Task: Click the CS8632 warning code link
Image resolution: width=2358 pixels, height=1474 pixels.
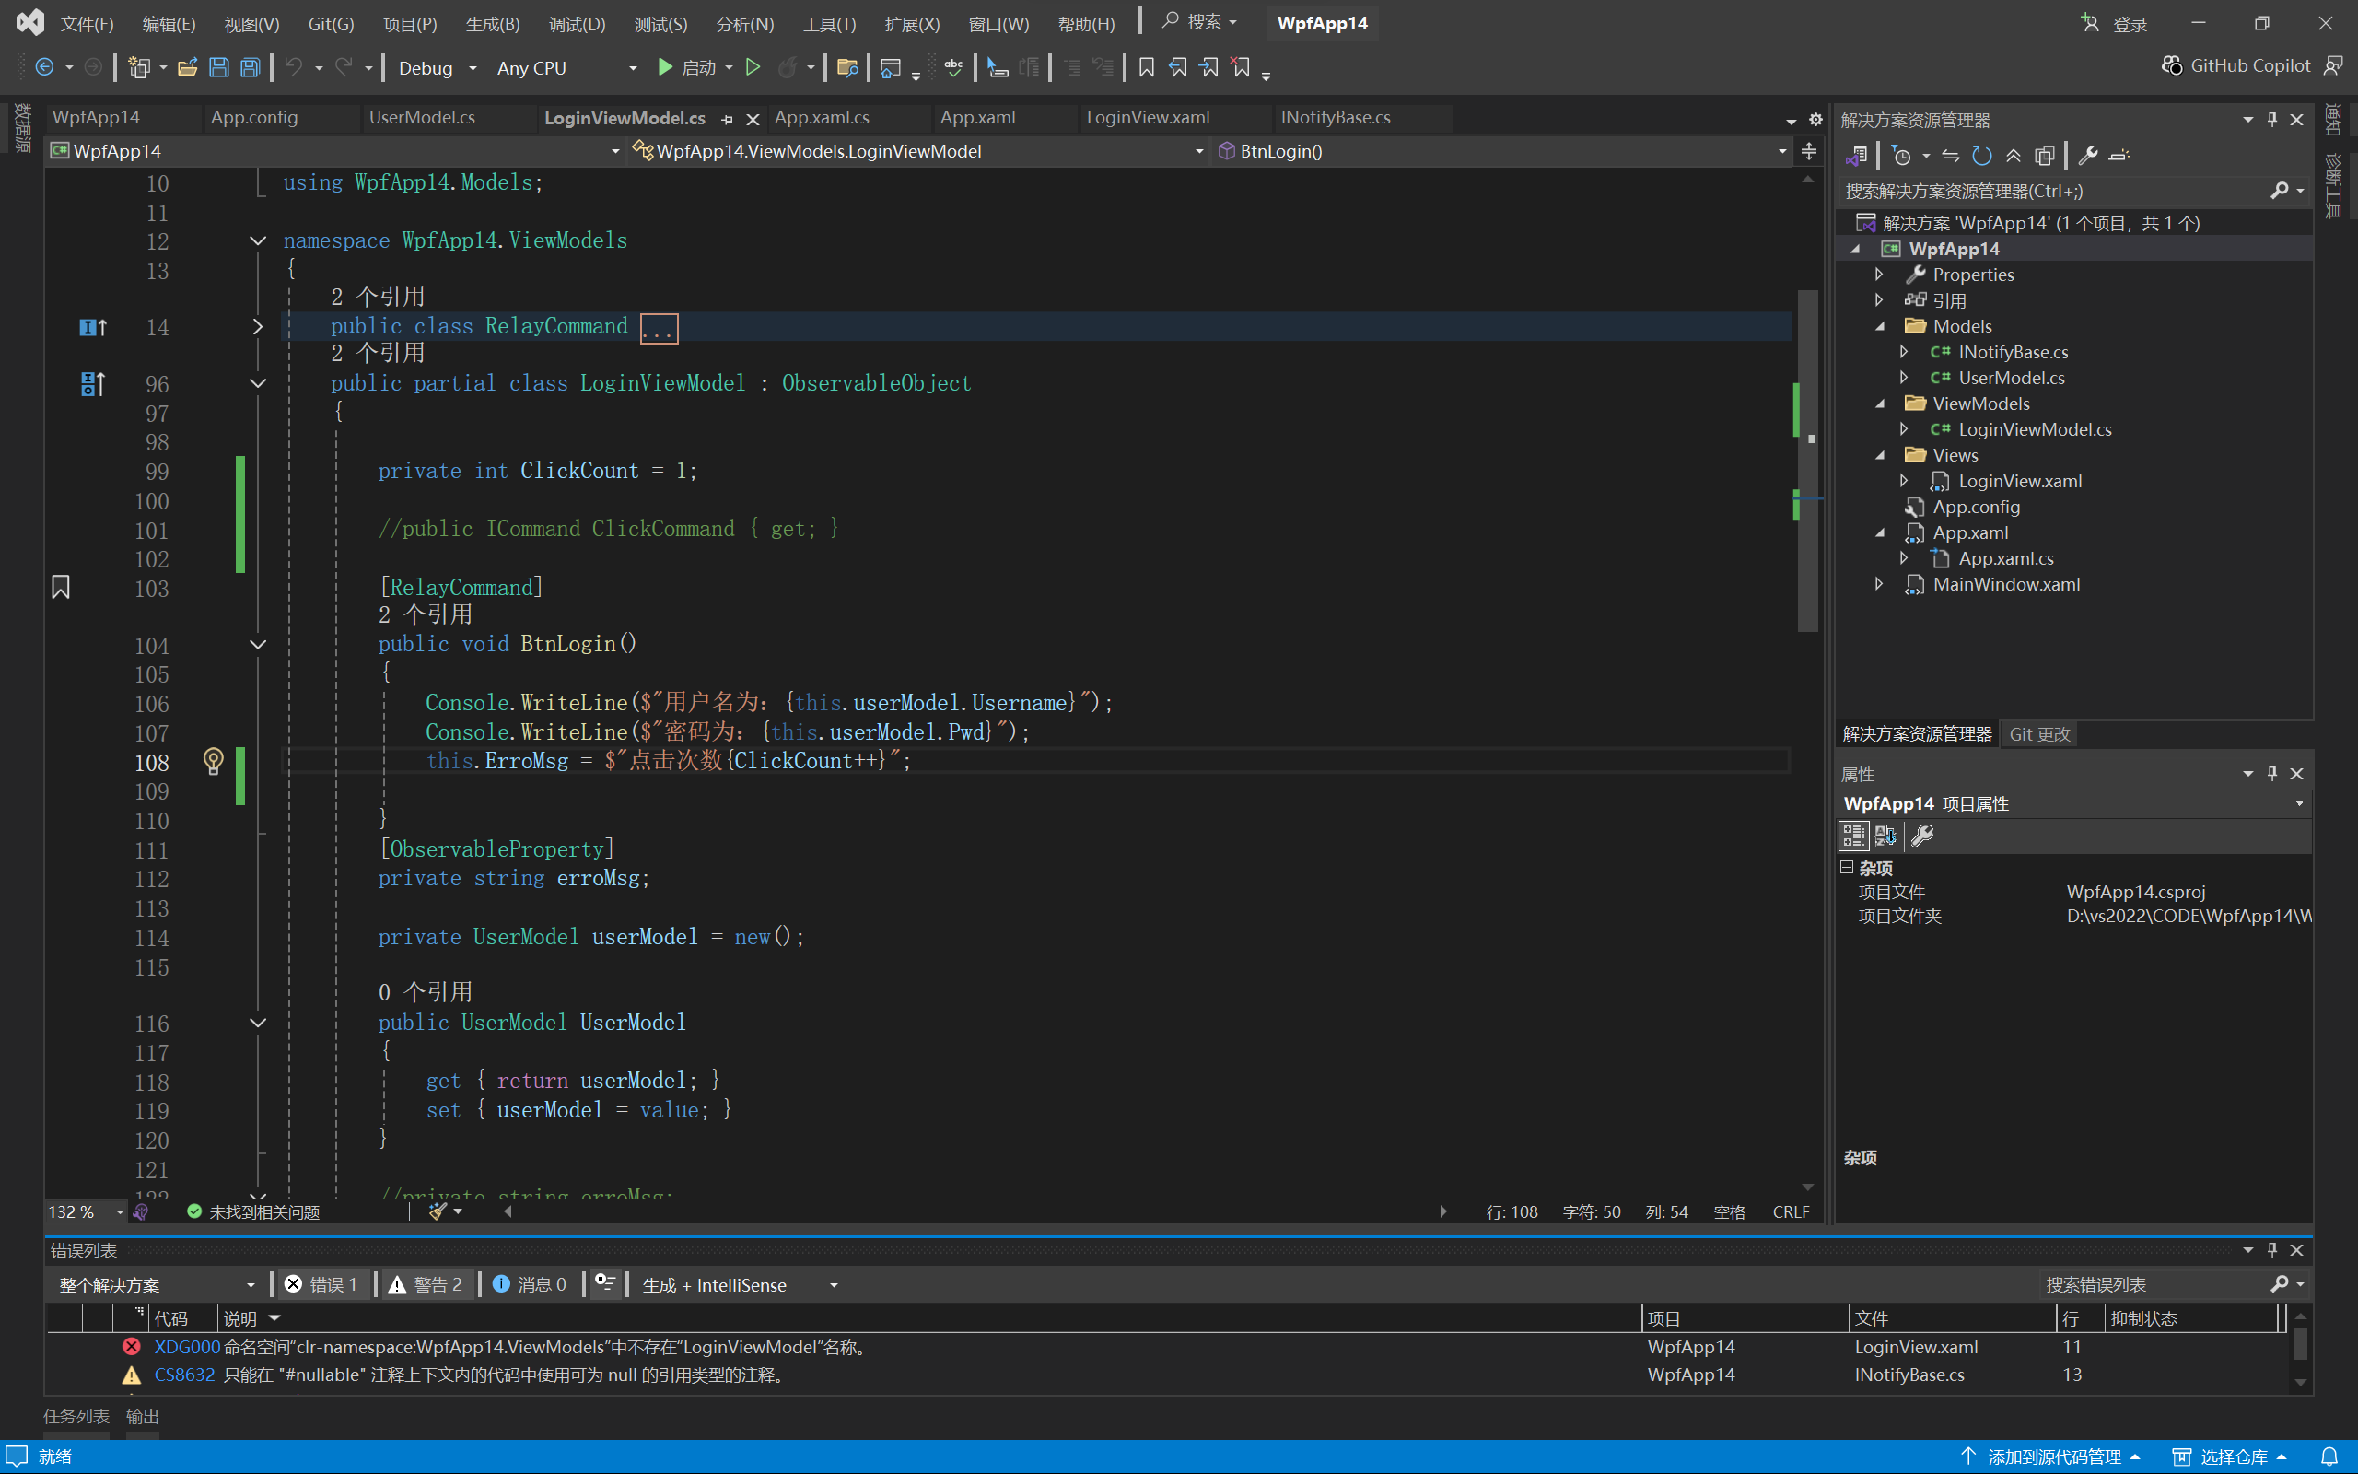Action: 184,1375
